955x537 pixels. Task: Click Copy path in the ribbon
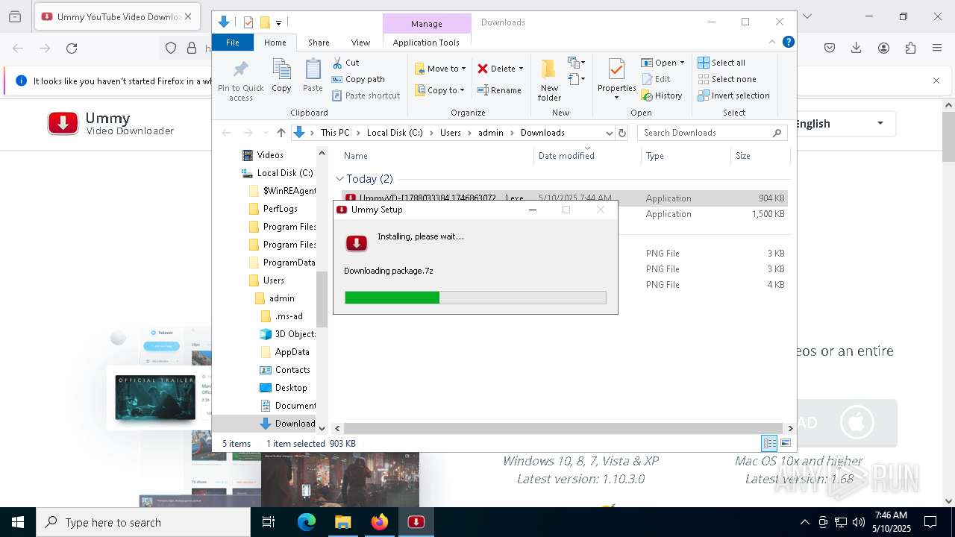point(358,79)
